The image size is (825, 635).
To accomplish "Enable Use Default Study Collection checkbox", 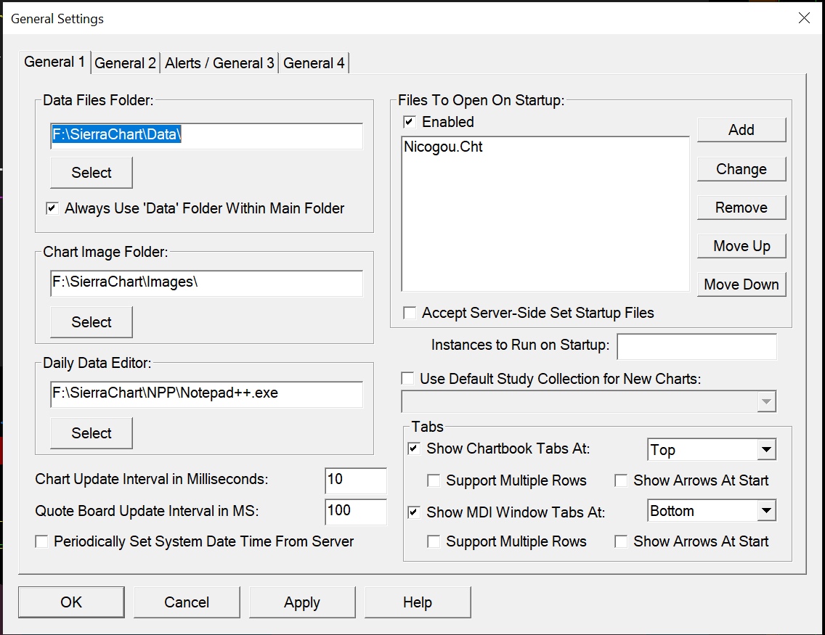I will coord(408,379).
